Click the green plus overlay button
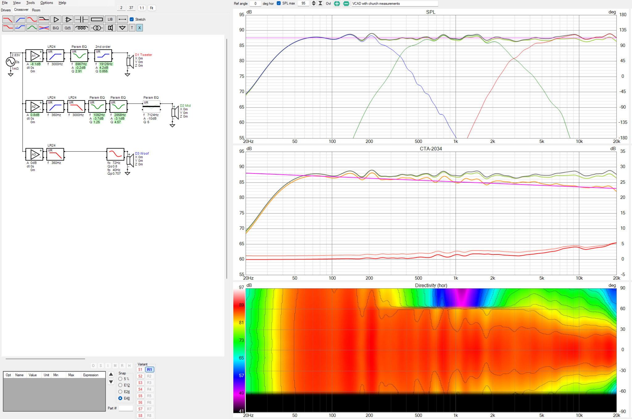 point(337,3)
